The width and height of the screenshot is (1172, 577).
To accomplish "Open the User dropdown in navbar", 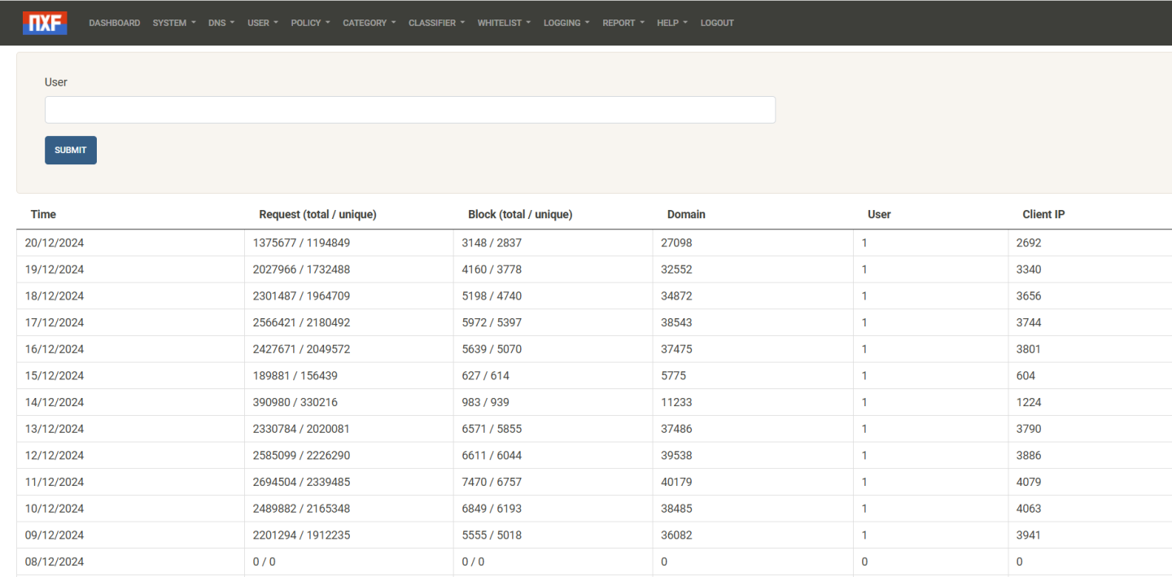I will coord(262,23).
